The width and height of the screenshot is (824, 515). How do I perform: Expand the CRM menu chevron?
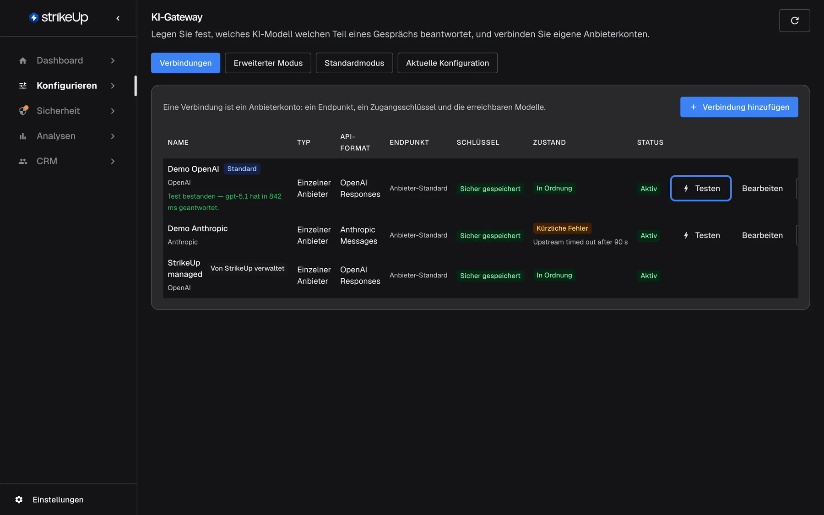pos(113,161)
